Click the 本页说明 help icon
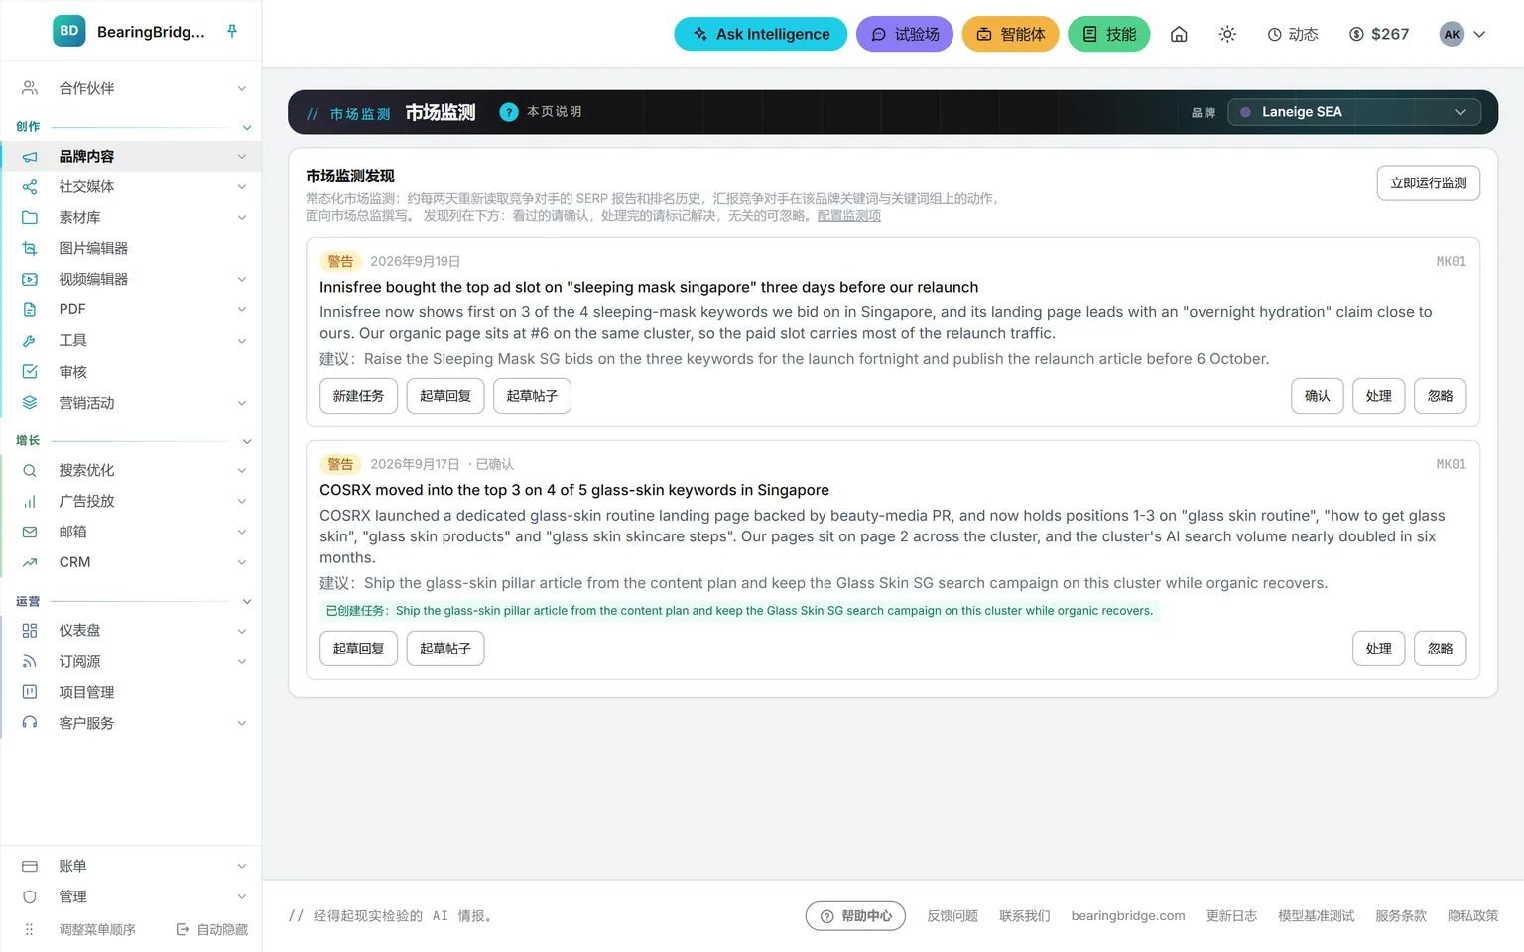This screenshot has height=952, width=1524. click(509, 112)
